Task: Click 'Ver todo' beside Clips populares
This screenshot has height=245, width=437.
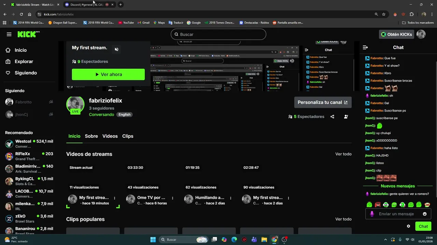Action: point(343,219)
